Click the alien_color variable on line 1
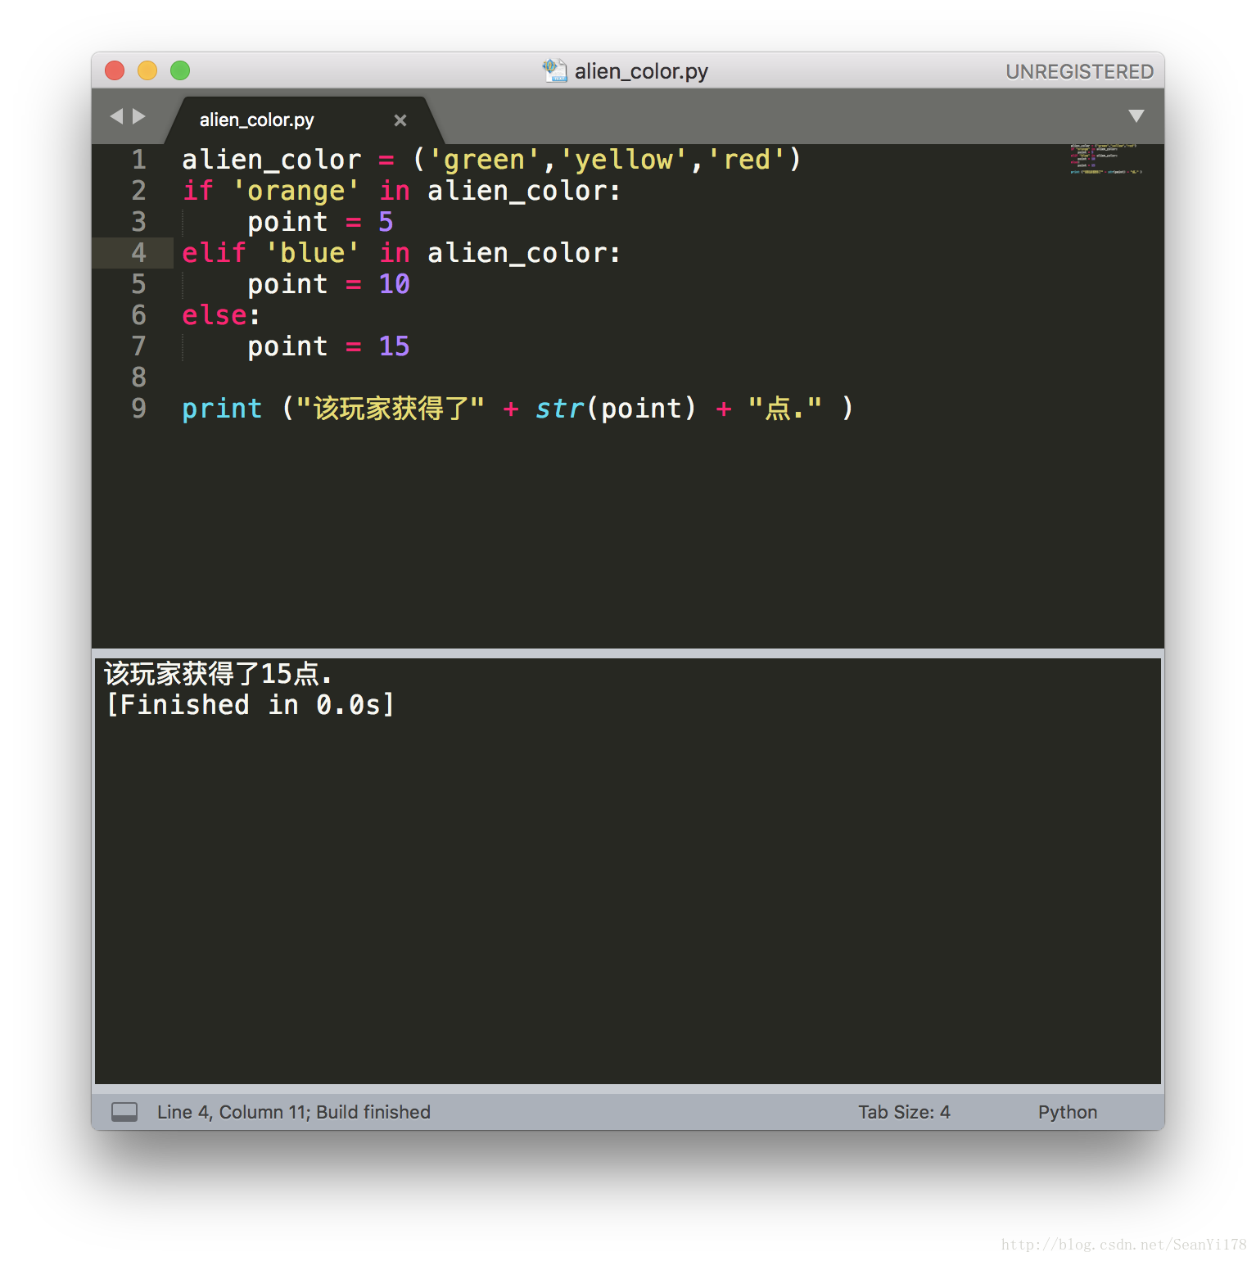The width and height of the screenshot is (1256, 1261). [x=271, y=160]
